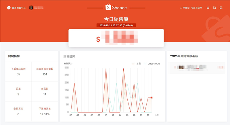Click the TOP5最高銷售額產品 title
Viewport: 230px width, 133px height.
click(184, 56)
